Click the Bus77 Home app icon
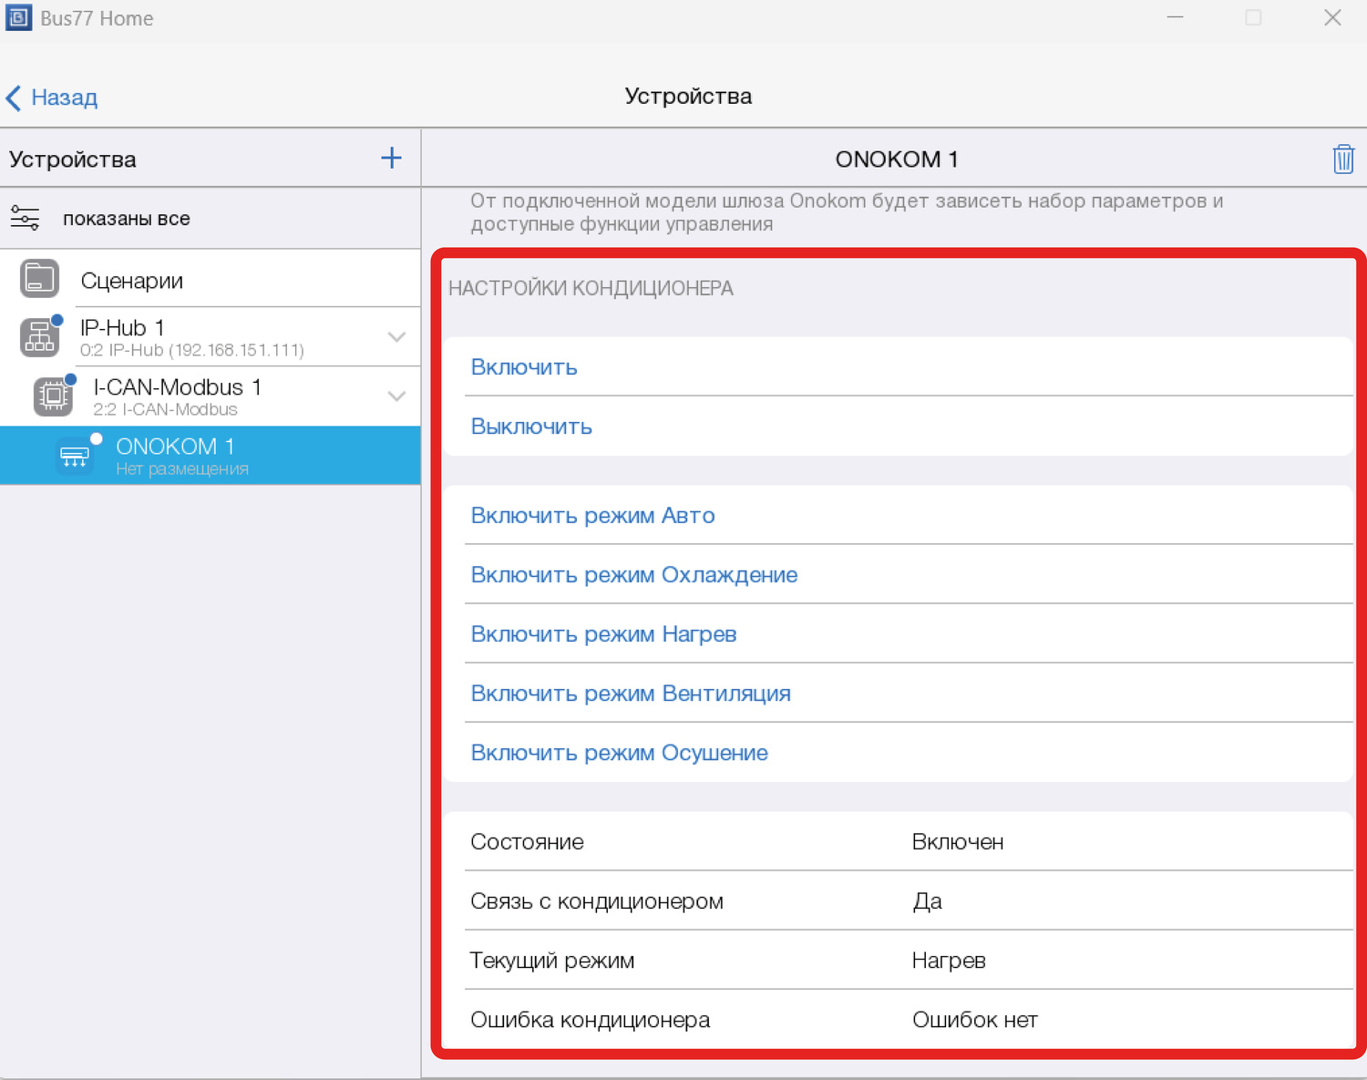Screen dimensions: 1367x1080 click(x=18, y=18)
